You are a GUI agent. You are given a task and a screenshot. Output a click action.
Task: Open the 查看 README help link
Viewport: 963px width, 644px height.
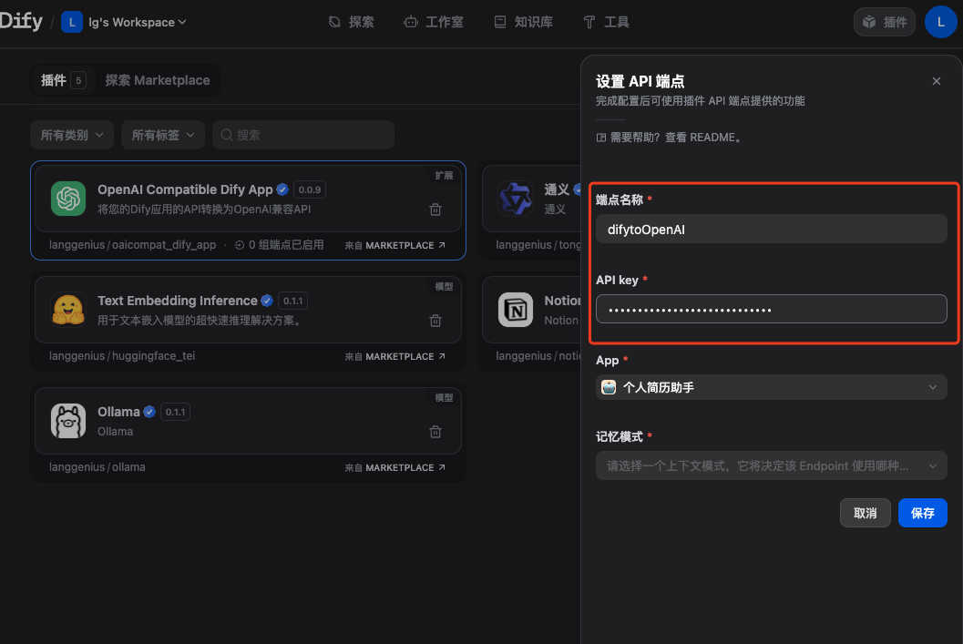[x=702, y=138]
